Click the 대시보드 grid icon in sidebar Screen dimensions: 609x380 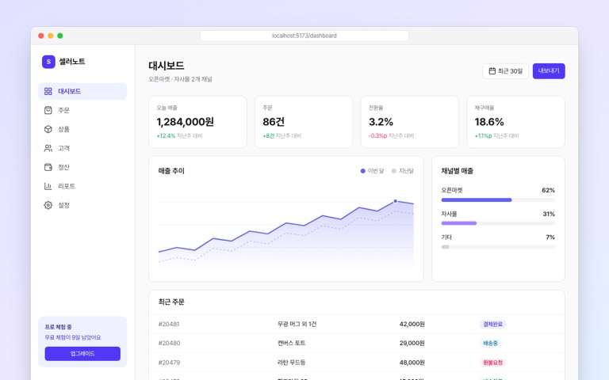coord(48,91)
